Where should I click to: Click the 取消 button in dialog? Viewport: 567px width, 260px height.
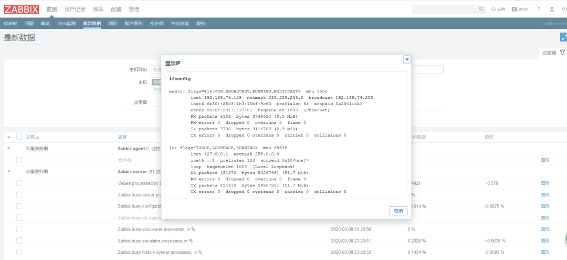point(398,211)
